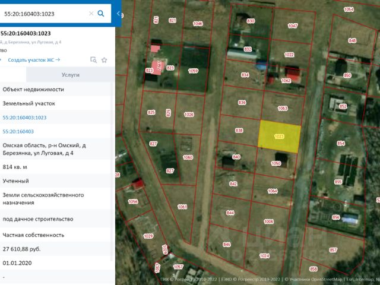This screenshot has height=285, width=380.
Task: Click the info panel vertical scrollbar
Action: 113,178
